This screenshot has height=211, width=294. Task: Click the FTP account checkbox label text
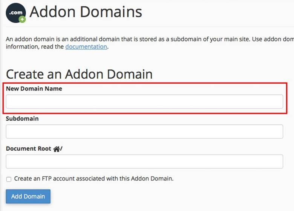coord(93,179)
